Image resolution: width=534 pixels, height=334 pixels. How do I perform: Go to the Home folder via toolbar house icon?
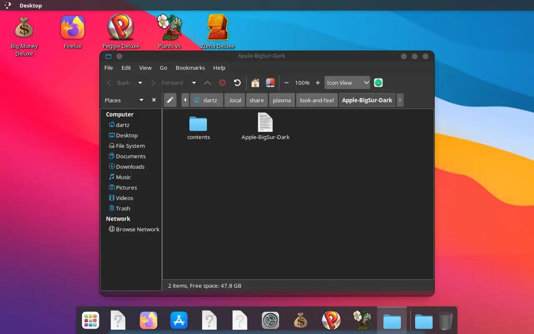255,83
